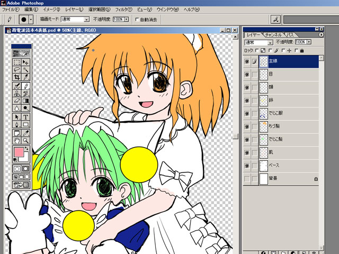Open the イメージ(I) menu

[51, 10]
